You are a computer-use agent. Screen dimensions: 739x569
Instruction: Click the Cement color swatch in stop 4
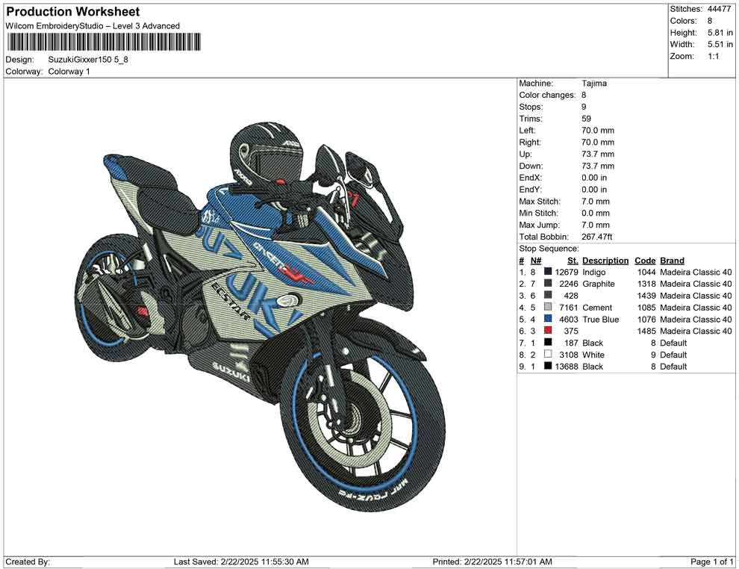[548, 308]
